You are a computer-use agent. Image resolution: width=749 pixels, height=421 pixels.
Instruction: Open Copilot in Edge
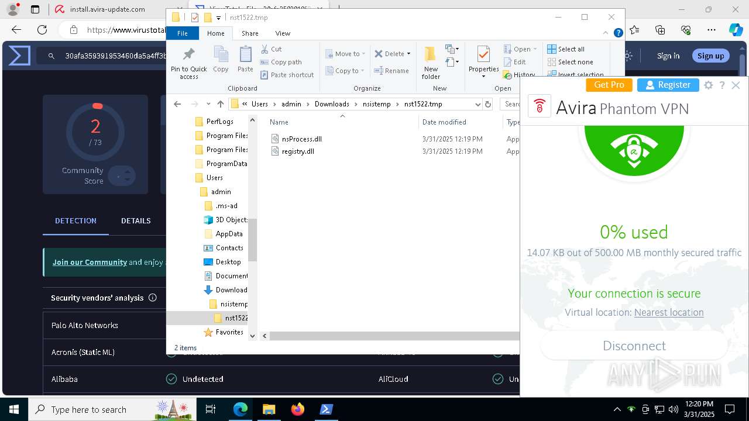[736, 30]
